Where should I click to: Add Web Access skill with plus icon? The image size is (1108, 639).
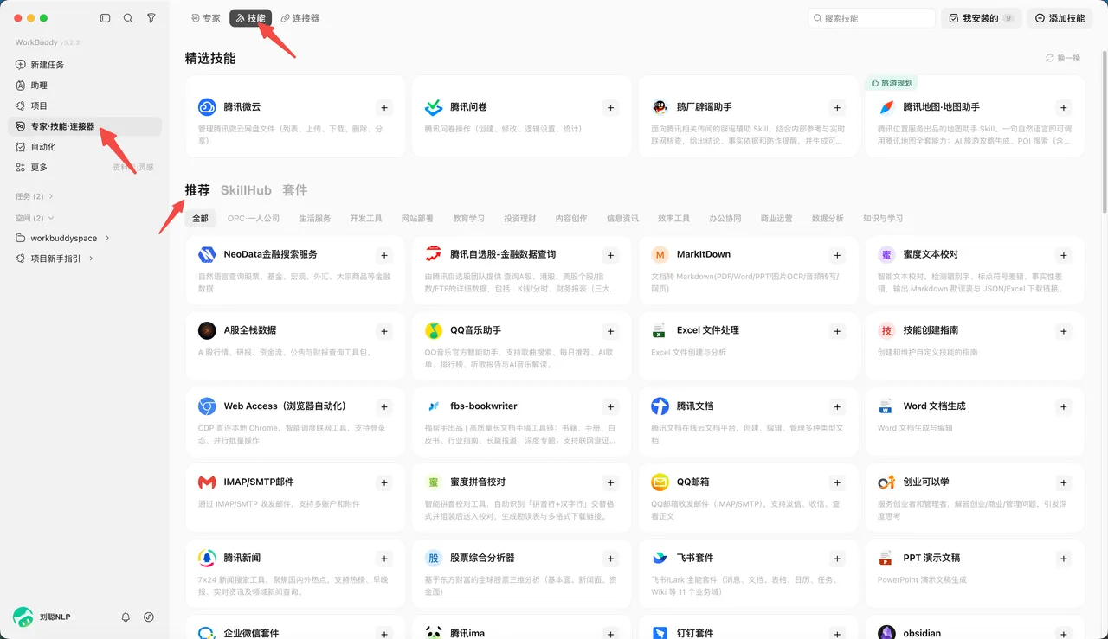(384, 407)
